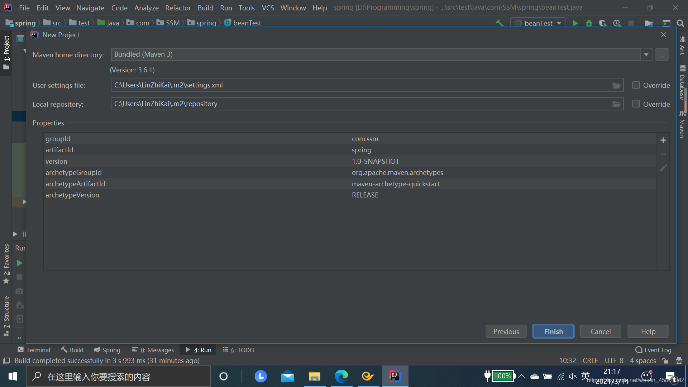
Task: Select value maven-archetype-quickstart
Action: (x=396, y=184)
